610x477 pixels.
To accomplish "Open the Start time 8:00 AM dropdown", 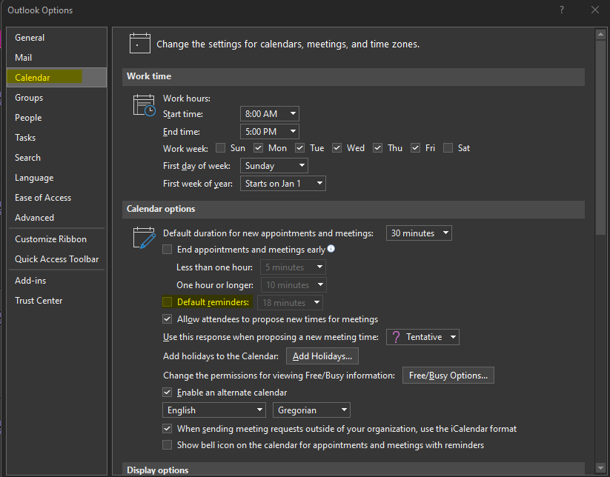I will point(270,114).
